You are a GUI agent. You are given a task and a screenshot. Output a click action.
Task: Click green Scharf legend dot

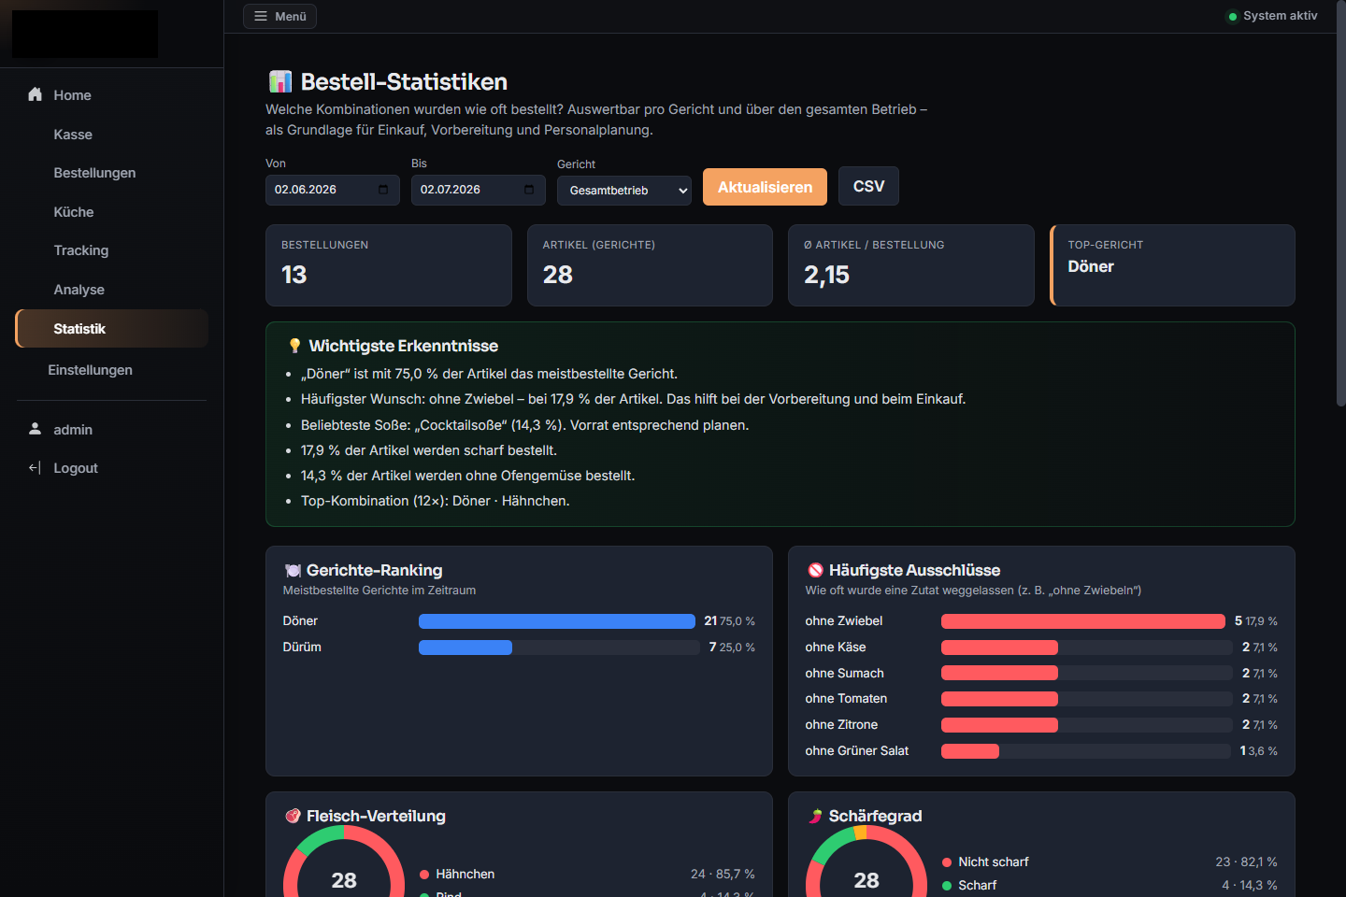[947, 886]
